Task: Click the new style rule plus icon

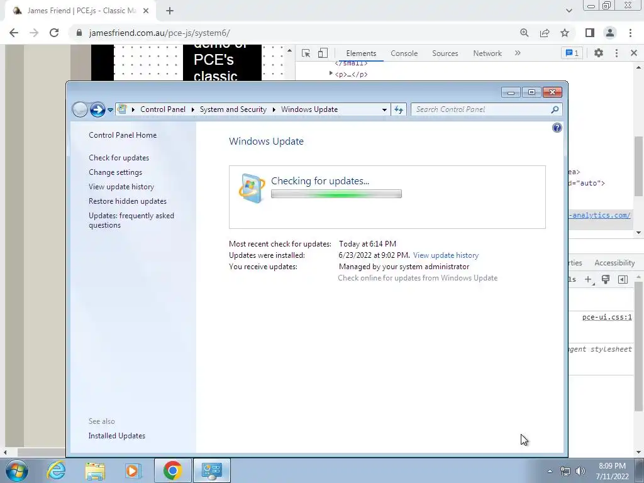Action: [589, 279]
